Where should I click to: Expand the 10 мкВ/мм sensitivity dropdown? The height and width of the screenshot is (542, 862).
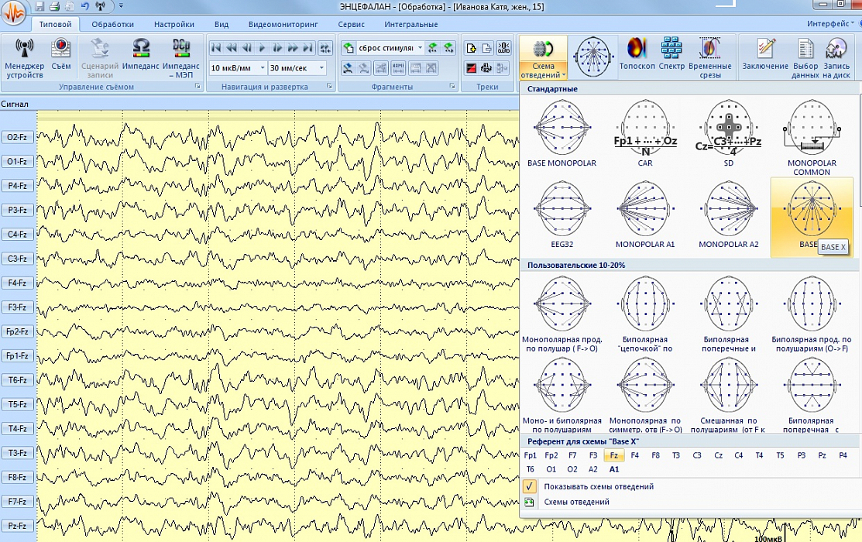click(x=262, y=68)
